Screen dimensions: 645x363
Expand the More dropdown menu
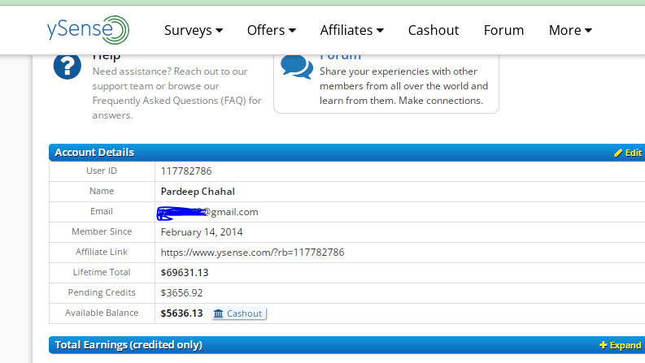570,30
